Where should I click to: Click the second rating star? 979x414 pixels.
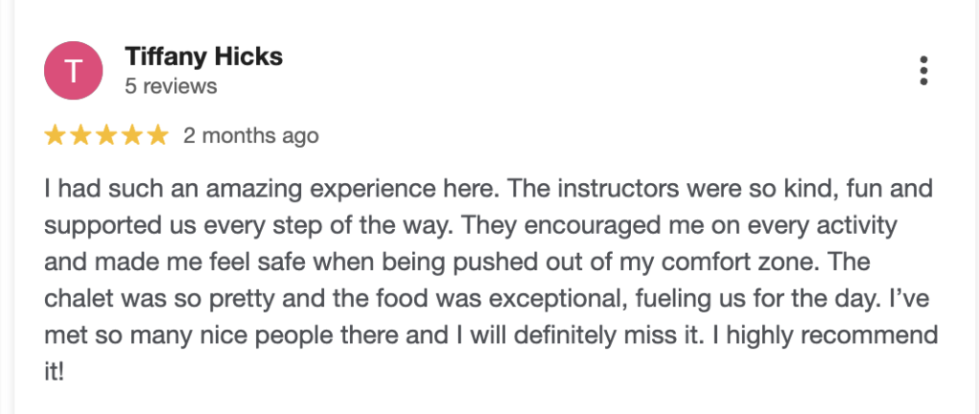click(80, 136)
